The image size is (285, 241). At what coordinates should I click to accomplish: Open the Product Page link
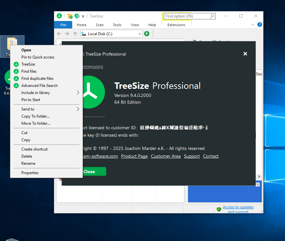pyautogui.click(x=134, y=156)
